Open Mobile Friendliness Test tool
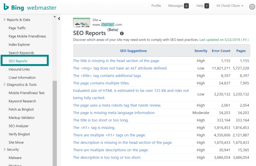256x166 pixels. 27,93
